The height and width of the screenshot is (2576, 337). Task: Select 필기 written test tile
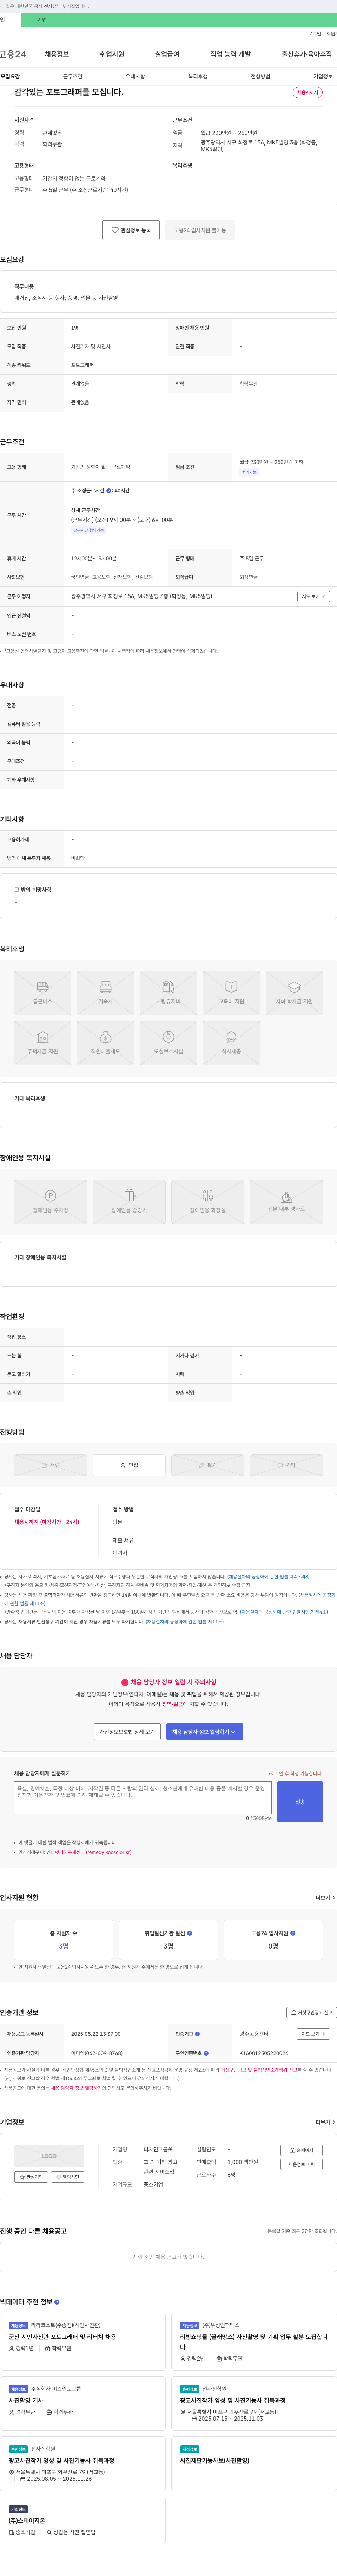[x=208, y=1465]
